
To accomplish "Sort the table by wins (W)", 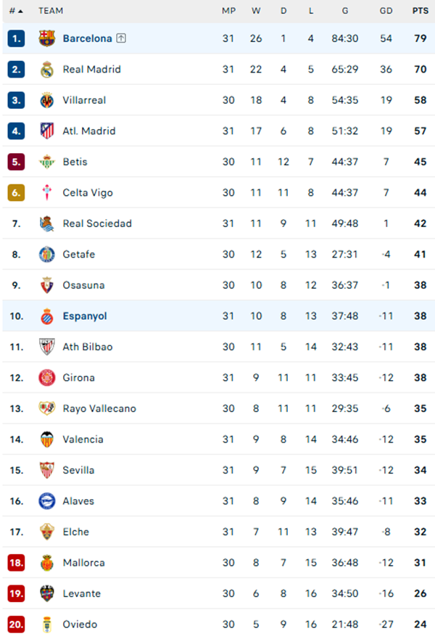I will (255, 10).
